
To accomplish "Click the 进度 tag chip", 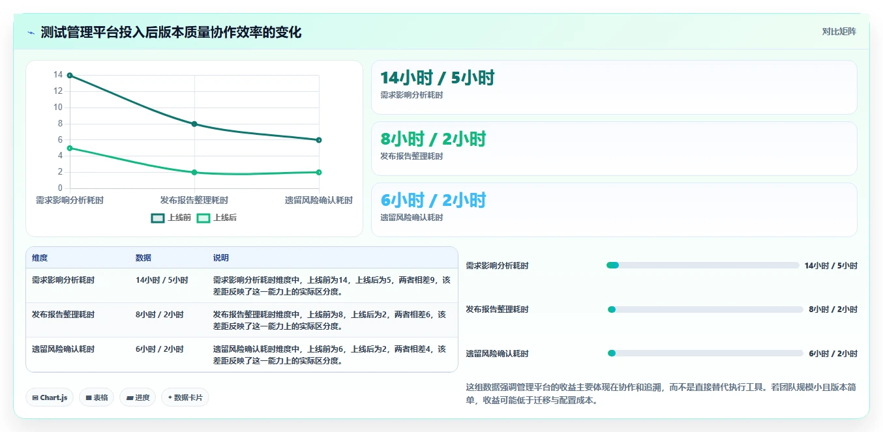I will point(138,397).
